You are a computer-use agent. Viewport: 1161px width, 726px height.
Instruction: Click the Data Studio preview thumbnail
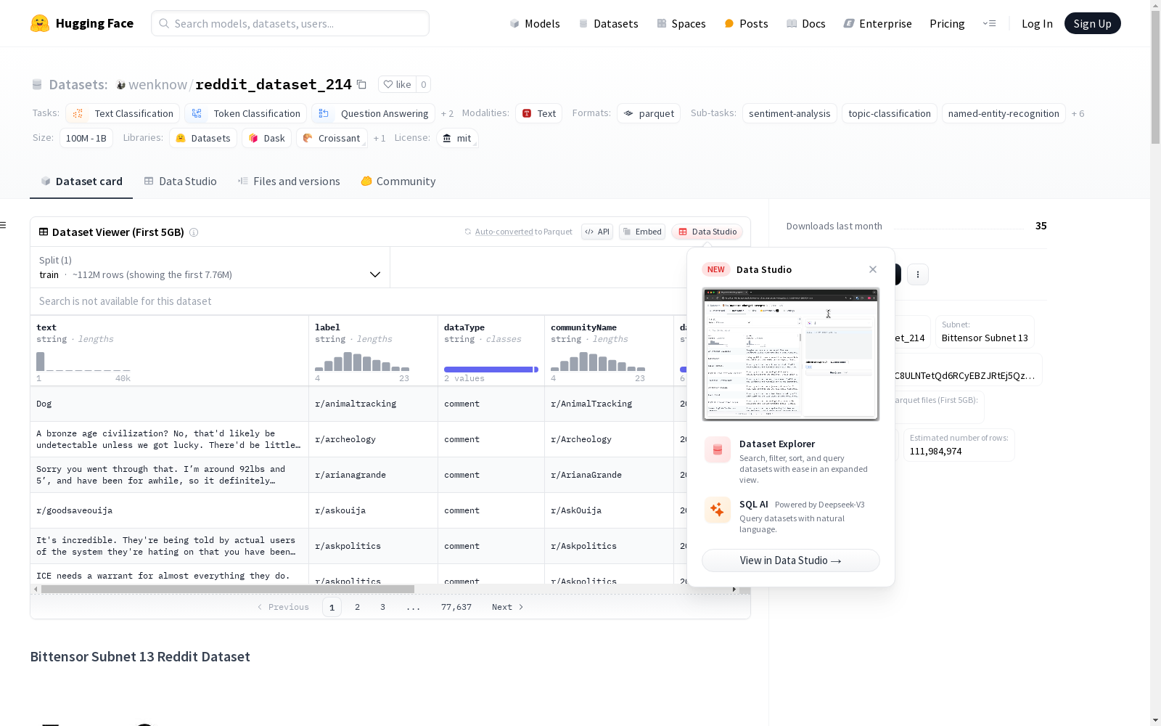click(x=791, y=354)
